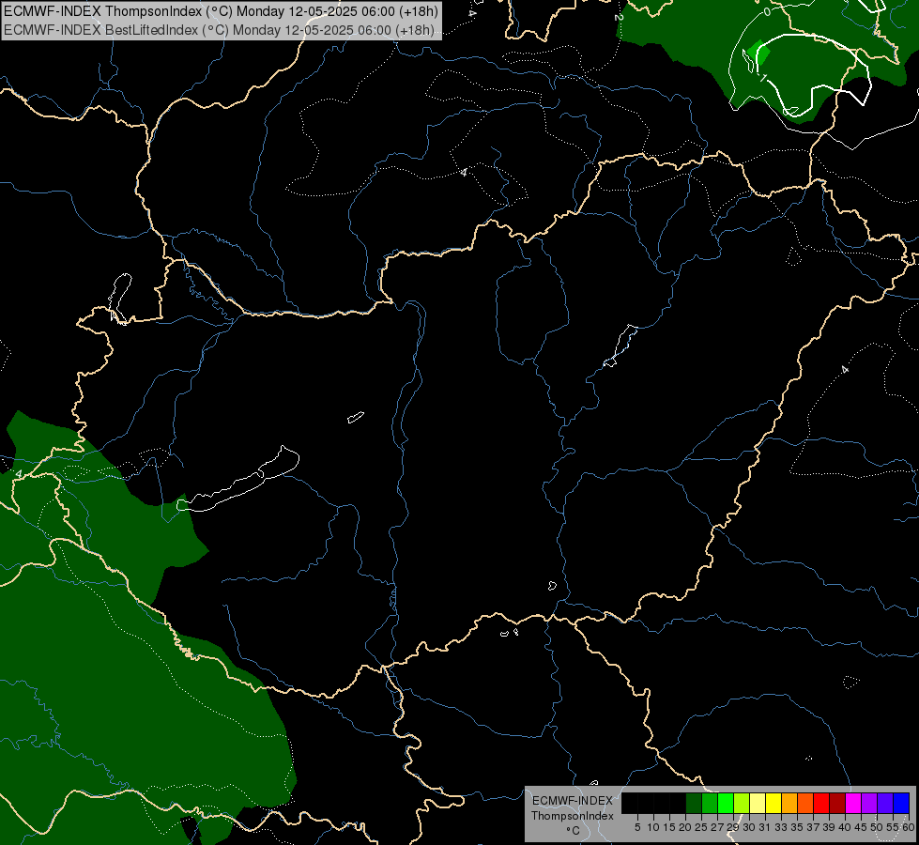The height and width of the screenshot is (845, 919).
Task: Click the legend label ECMWF-INDEX
Action: [573, 801]
